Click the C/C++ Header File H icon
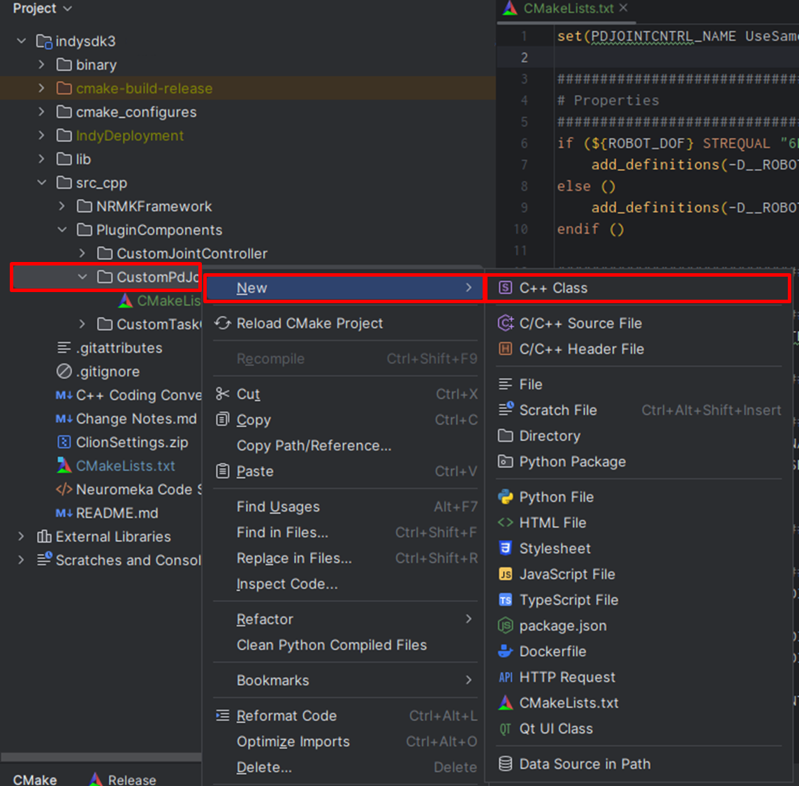 [505, 349]
